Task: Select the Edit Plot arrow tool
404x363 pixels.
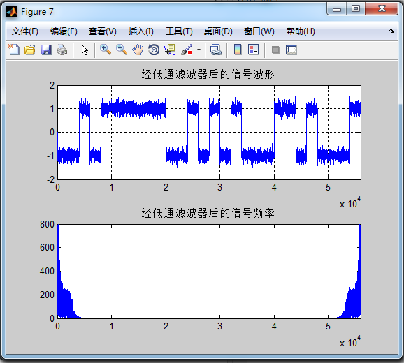Action: point(85,50)
